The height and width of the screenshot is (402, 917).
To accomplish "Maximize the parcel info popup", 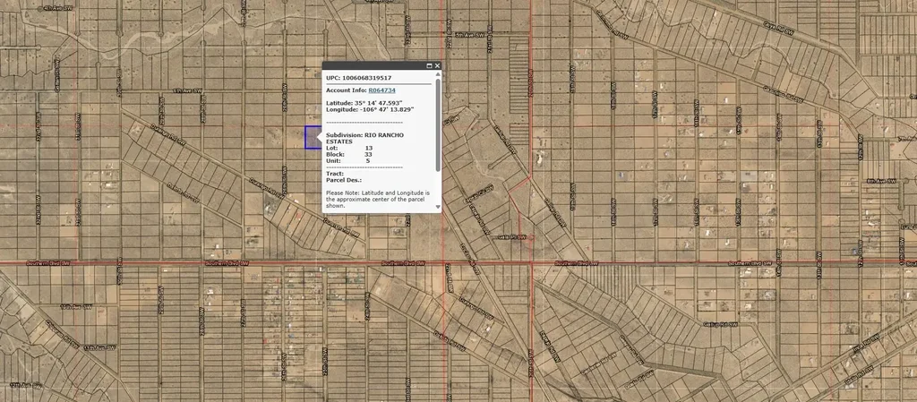I will (429, 66).
